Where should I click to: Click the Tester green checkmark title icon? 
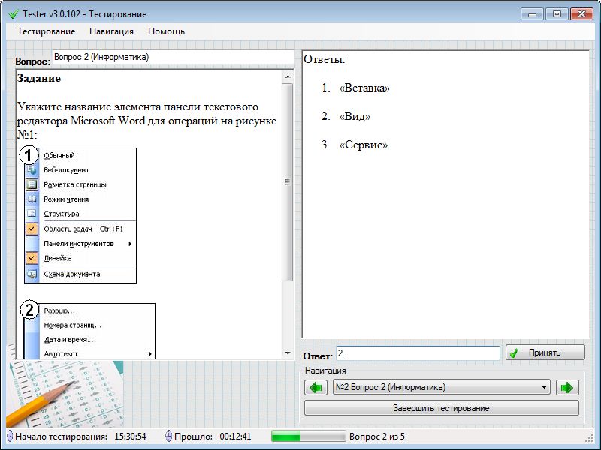14,14
